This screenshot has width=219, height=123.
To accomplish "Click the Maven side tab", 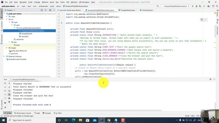I will click(218, 14).
